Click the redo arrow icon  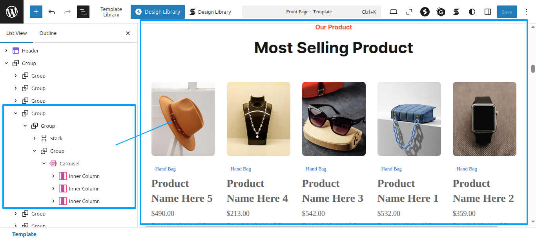[67, 12]
